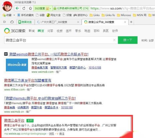Viewport: 155px width, 138px height.
Task: Click the address bar URL field
Action: click(x=122, y=8)
